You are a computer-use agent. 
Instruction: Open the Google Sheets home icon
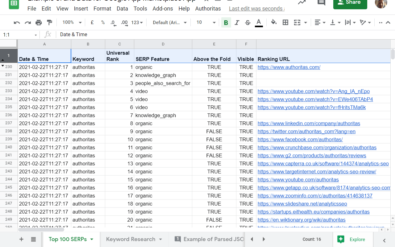(14, 4)
